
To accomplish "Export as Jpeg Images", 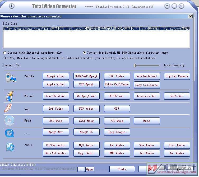I will pyautogui.click(x=117, y=132).
